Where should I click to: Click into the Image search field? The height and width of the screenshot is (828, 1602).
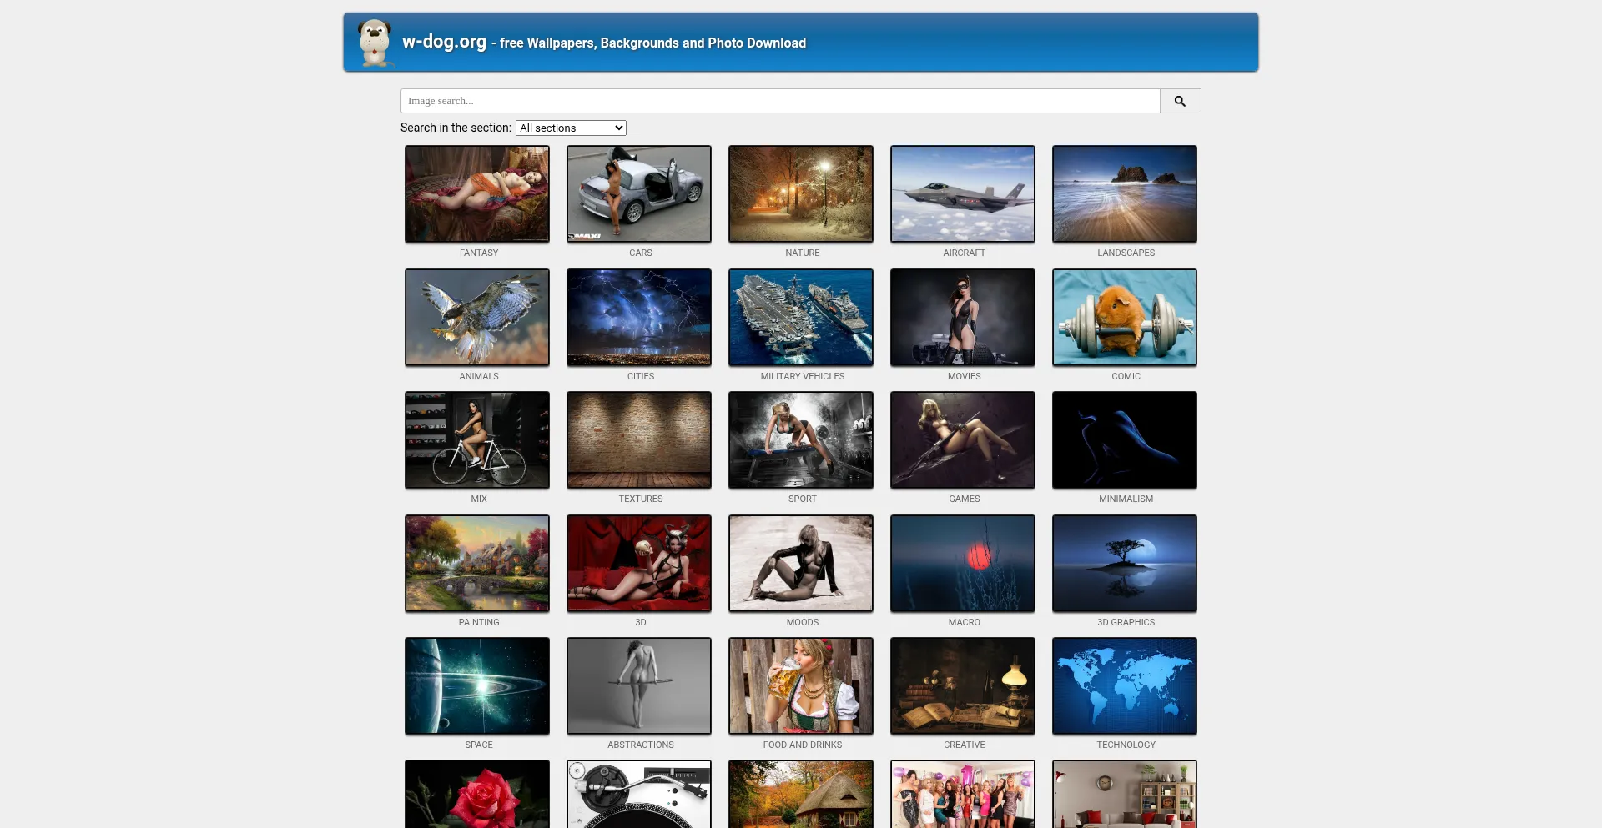[779, 101]
